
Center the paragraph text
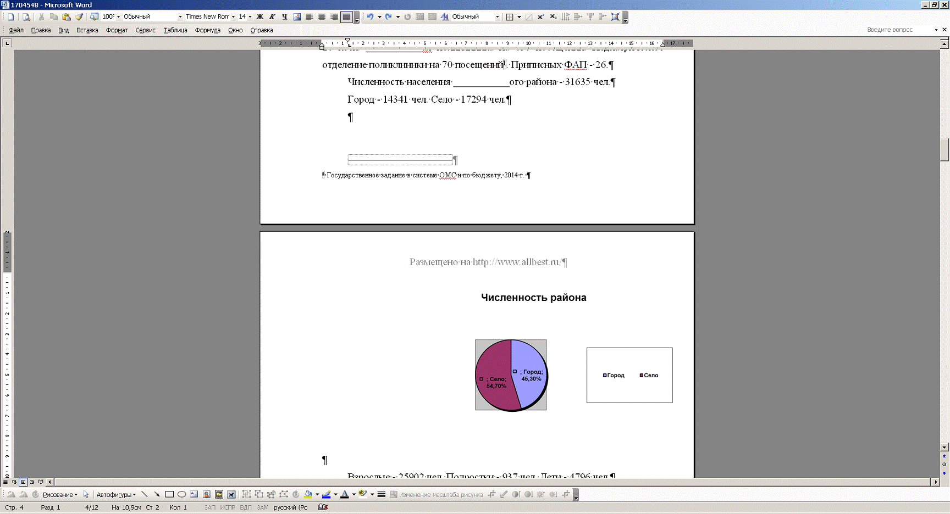322,17
